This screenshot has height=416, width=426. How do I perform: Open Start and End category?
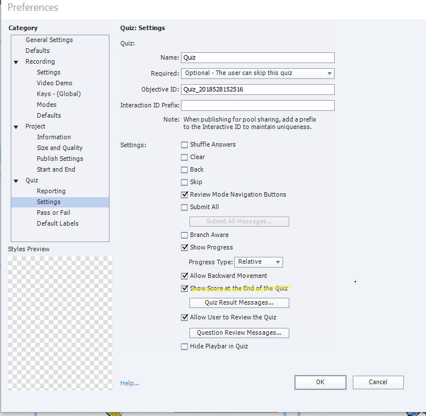click(56, 169)
